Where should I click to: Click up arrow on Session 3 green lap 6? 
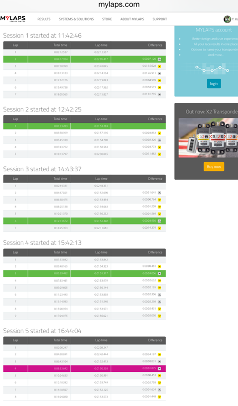coord(160,221)
